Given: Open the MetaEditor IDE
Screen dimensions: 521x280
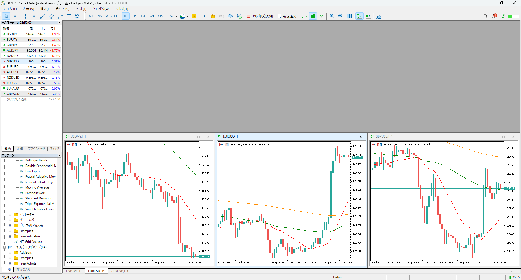Looking at the screenshot, I should 204,16.
